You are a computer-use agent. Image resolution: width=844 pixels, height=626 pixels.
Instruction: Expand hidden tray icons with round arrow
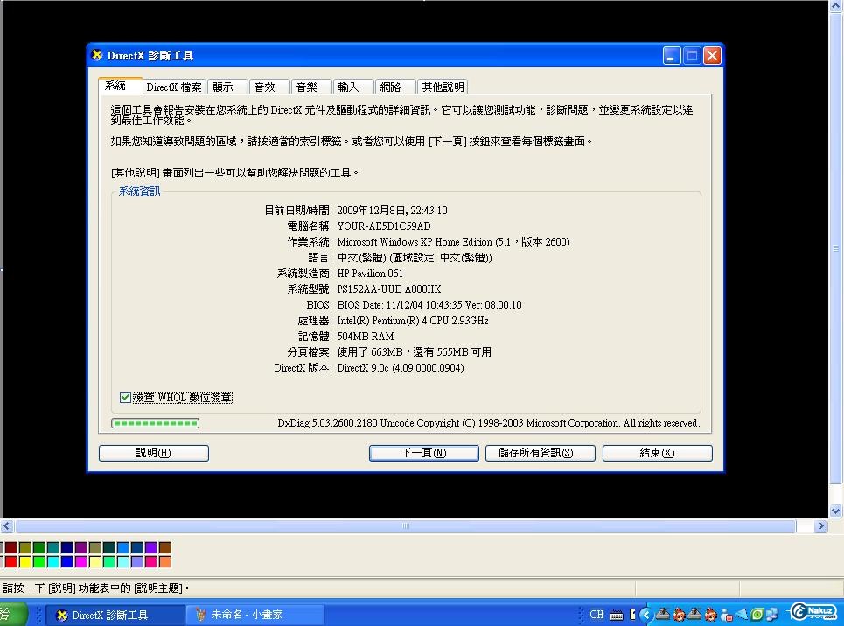click(647, 615)
